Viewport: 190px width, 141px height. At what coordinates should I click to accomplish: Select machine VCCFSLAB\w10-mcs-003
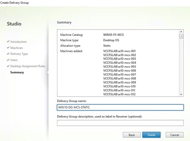120,59
